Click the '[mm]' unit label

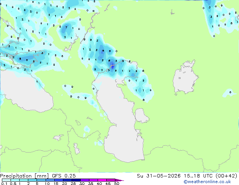(x=41, y=176)
